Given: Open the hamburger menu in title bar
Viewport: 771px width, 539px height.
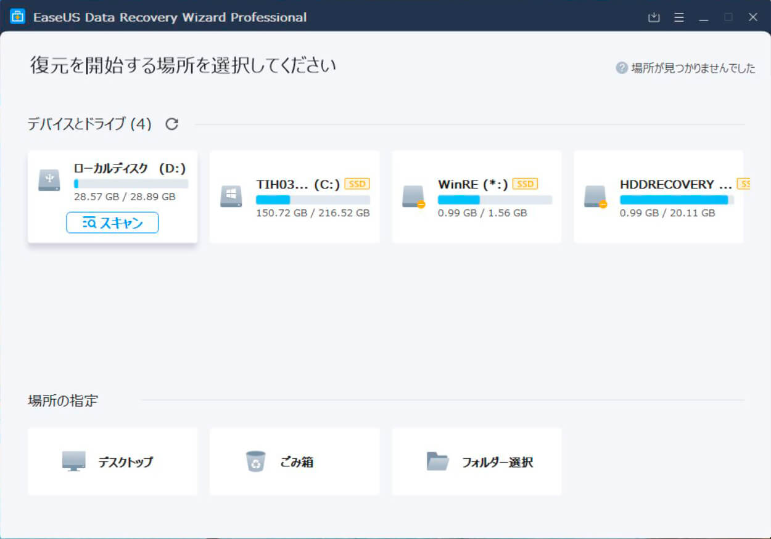Looking at the screenshot, I should coord(678,17).
